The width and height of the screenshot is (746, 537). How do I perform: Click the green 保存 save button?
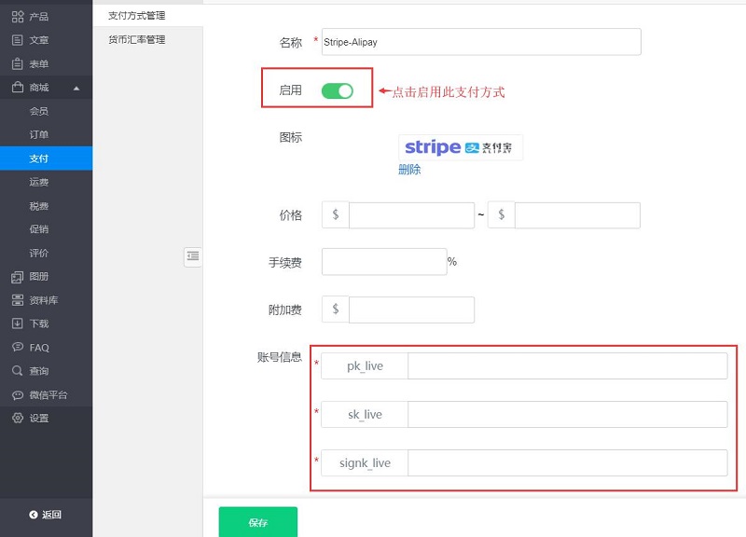pos(257,521)
